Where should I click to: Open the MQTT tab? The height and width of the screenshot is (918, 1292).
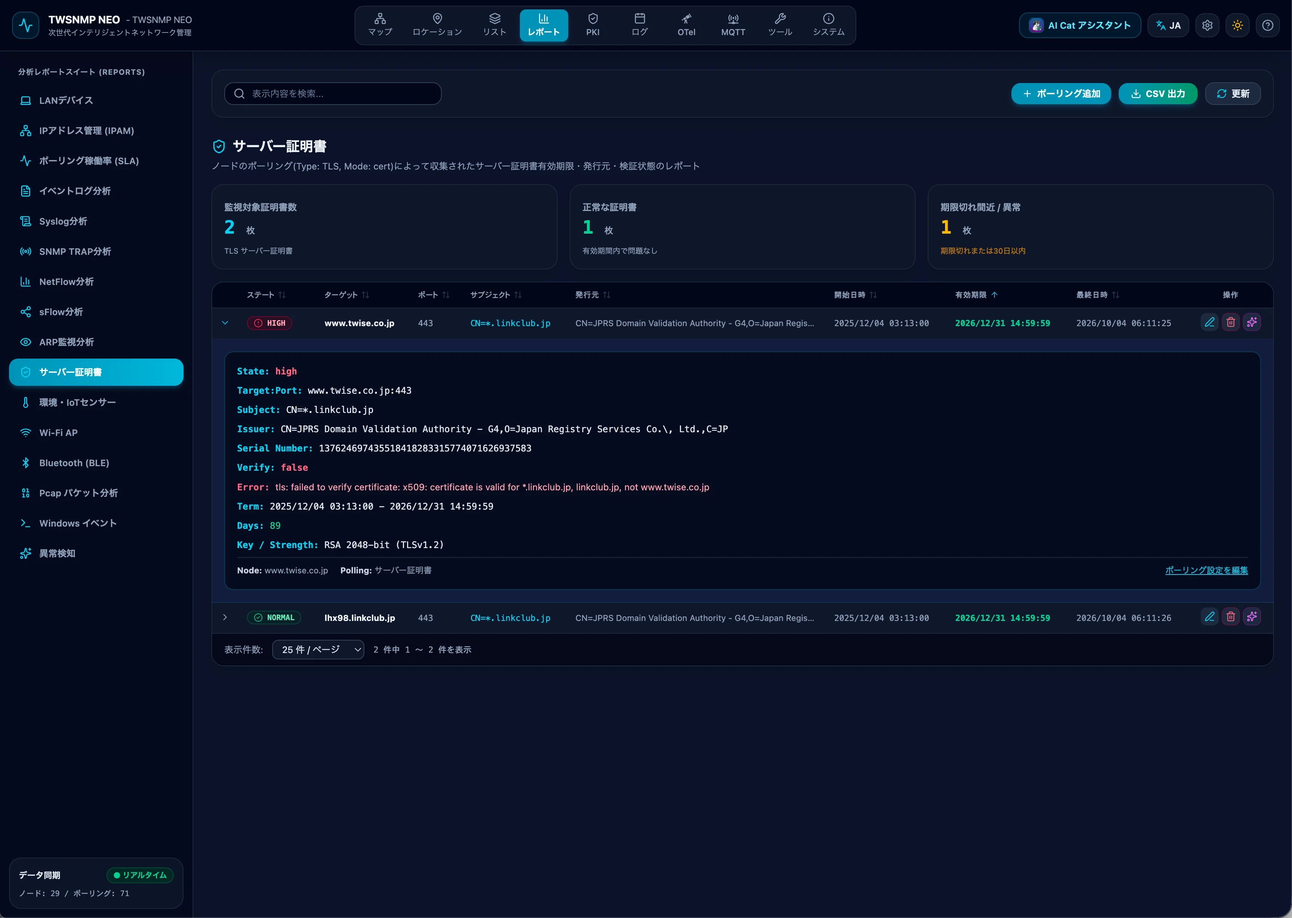coord(733,25)
